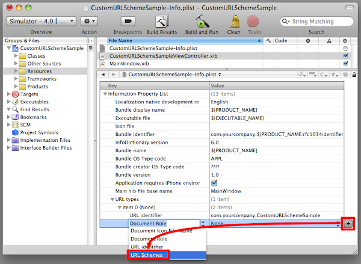
Task: Select the Bundle identifier value cell
Action: (277, 134)
